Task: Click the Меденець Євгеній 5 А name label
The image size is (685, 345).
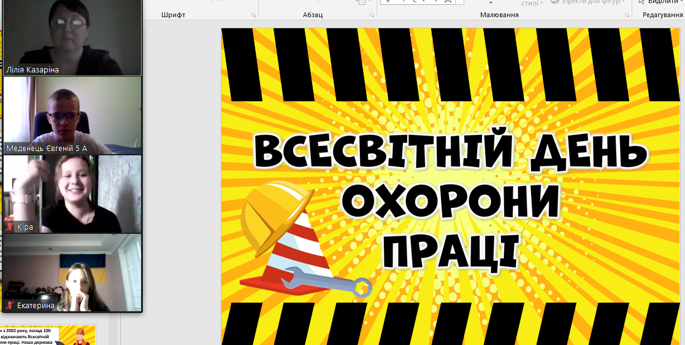Action: (47, 148)
